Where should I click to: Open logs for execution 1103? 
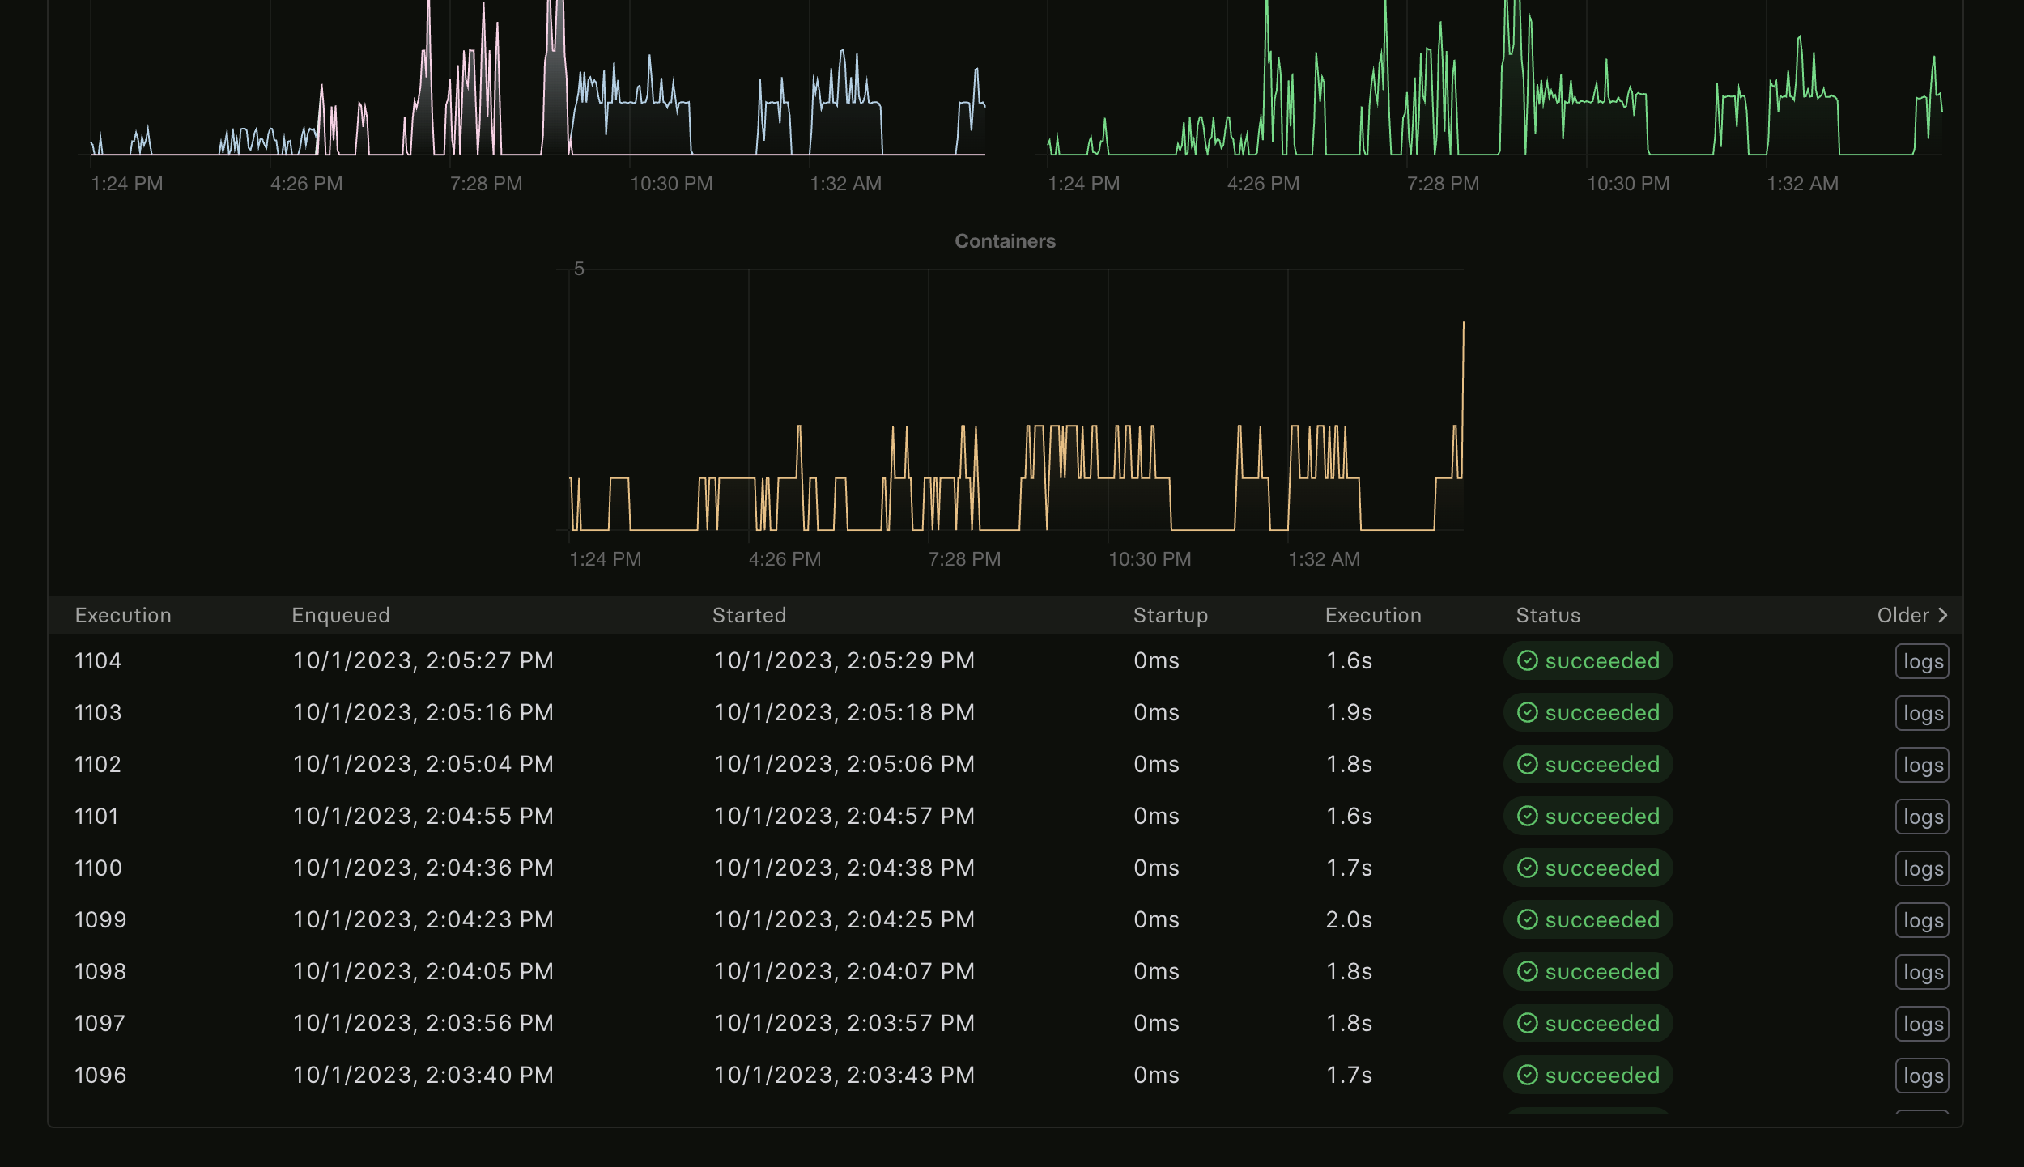click(1921, 713)
